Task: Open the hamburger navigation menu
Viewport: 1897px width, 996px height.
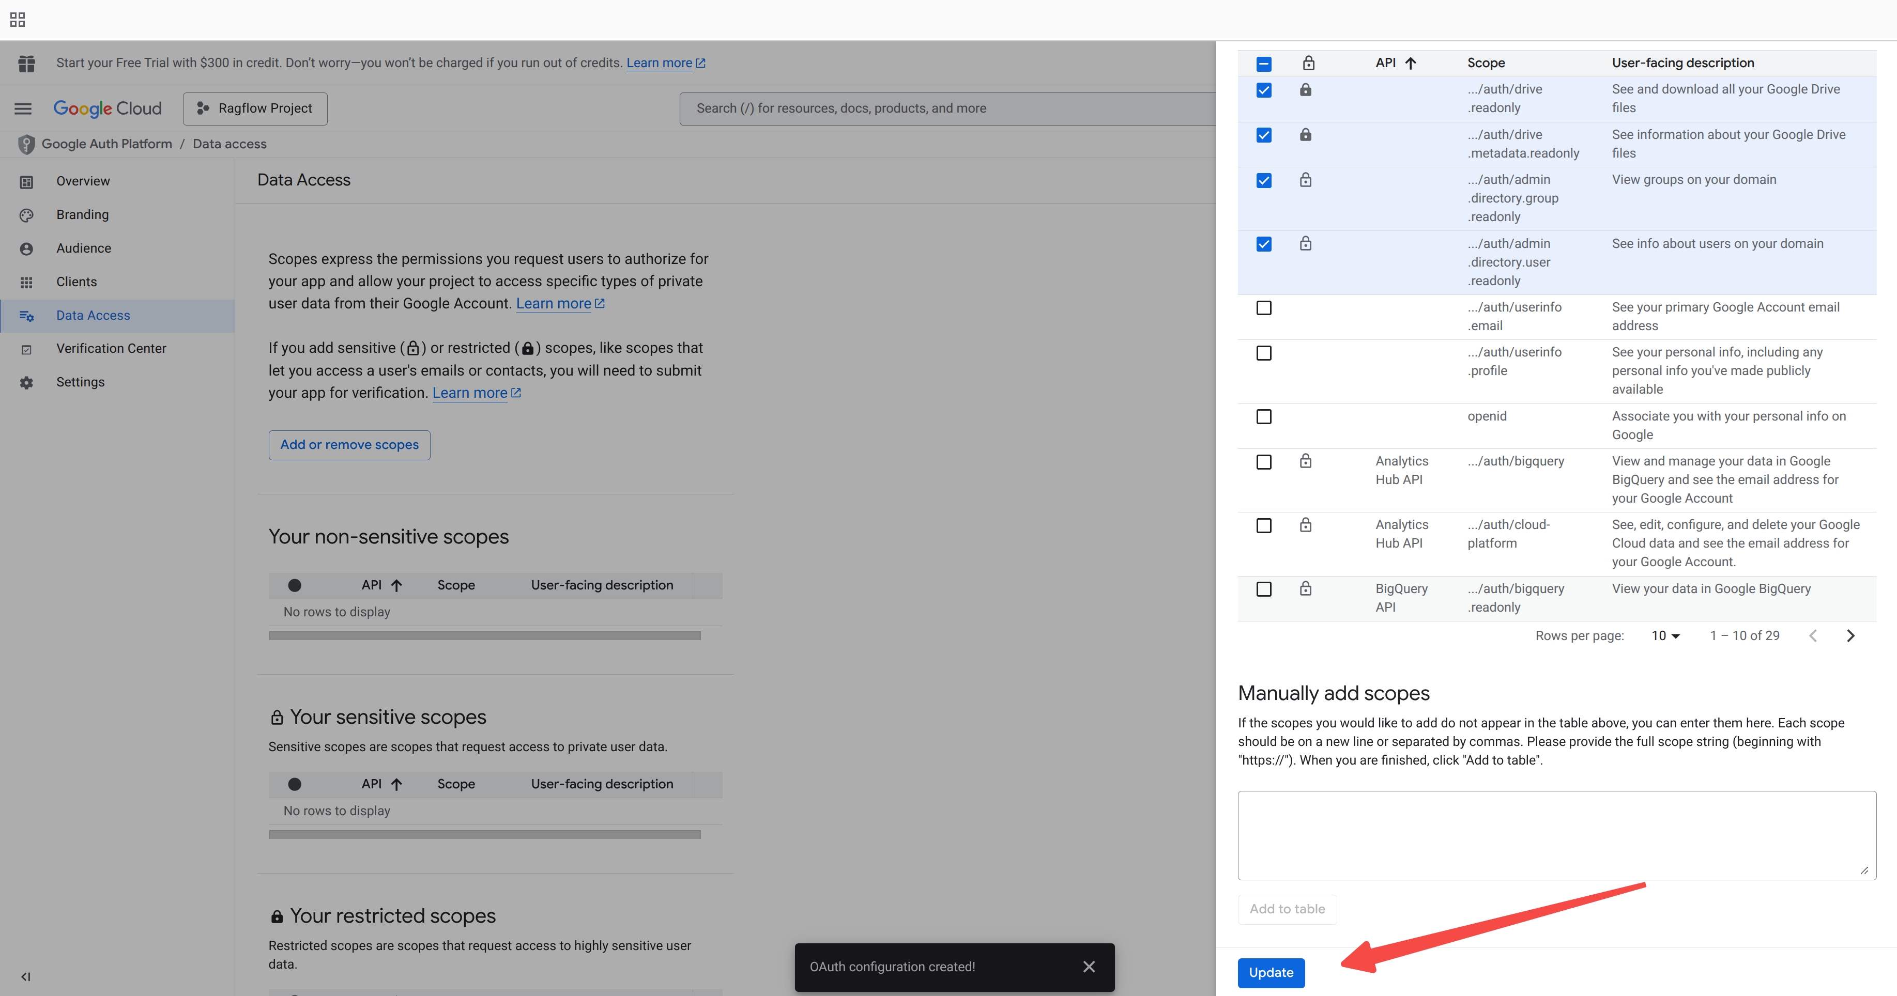Action: pyautogui.click(x=23, y=109)
